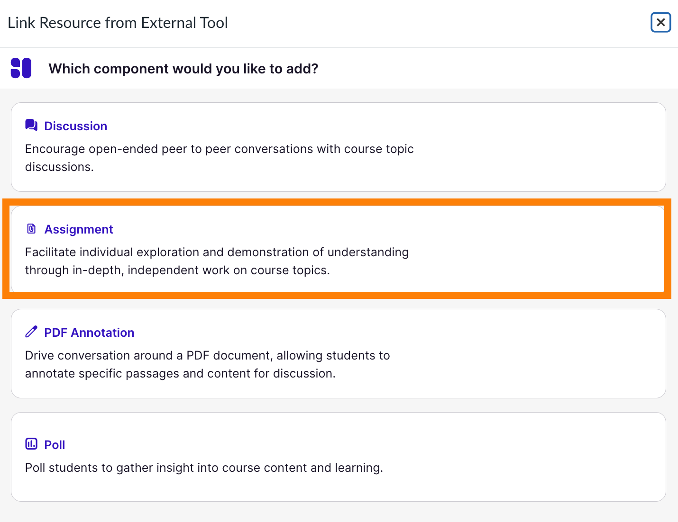Click the PDF Annotation pencil icon
Screen dimensions: 678x522
(31, 332)
